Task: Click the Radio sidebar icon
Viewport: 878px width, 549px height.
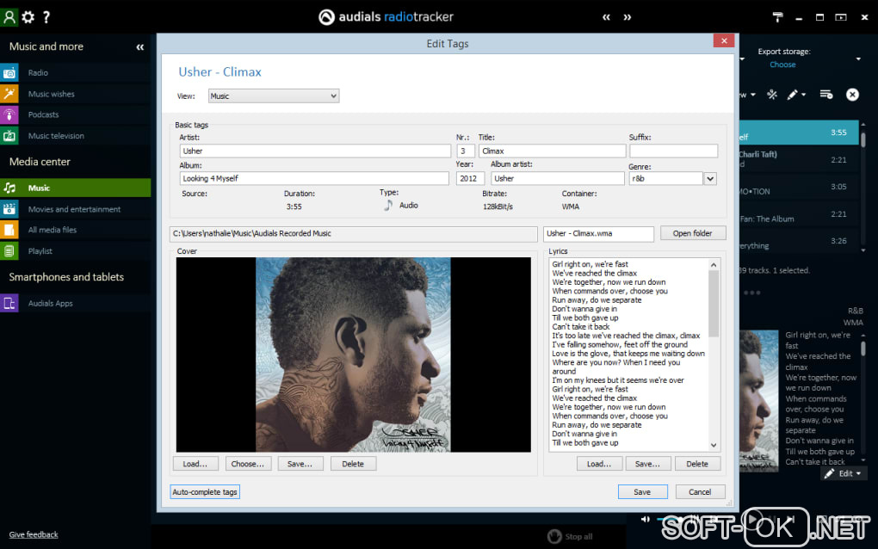Action: pyautogui.click(x=9, y=73)
